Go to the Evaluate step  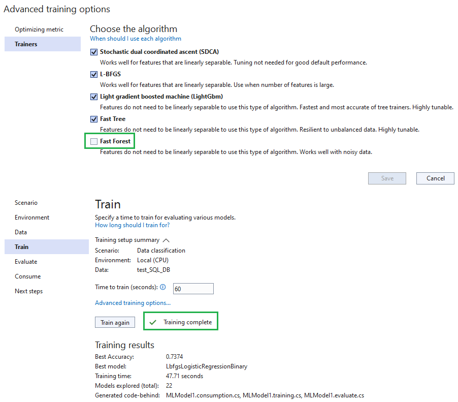tap(26, 261)
